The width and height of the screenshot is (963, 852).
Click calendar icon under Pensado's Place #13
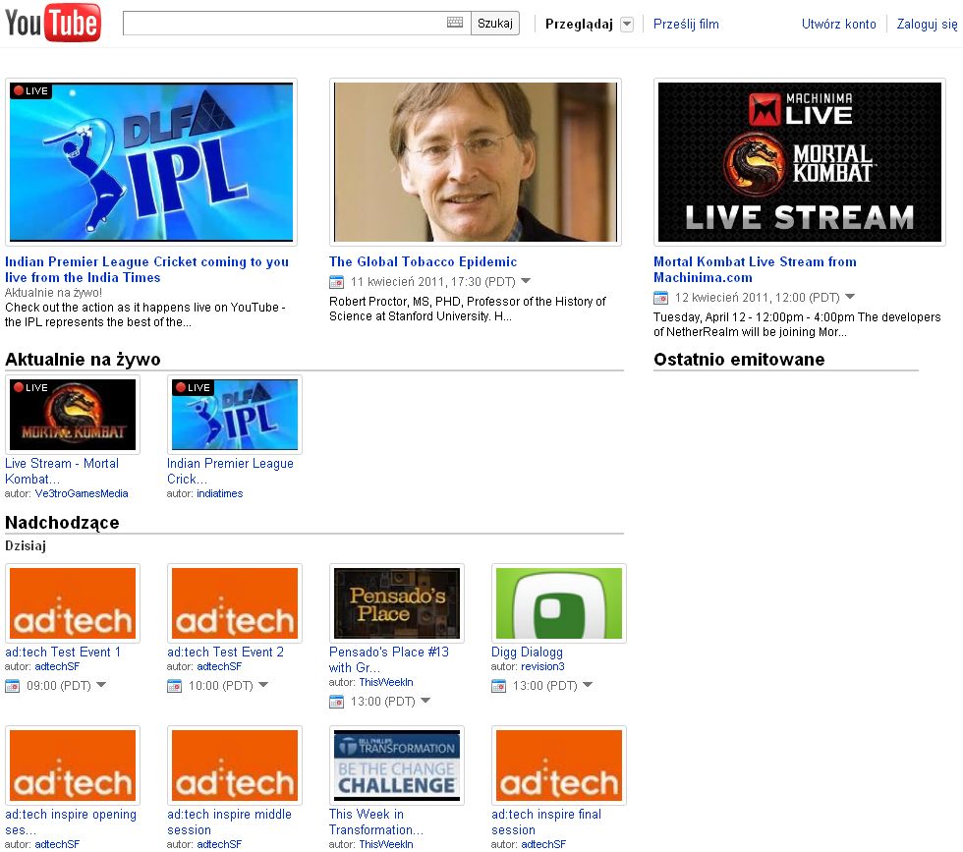click(x=336, y=702)
